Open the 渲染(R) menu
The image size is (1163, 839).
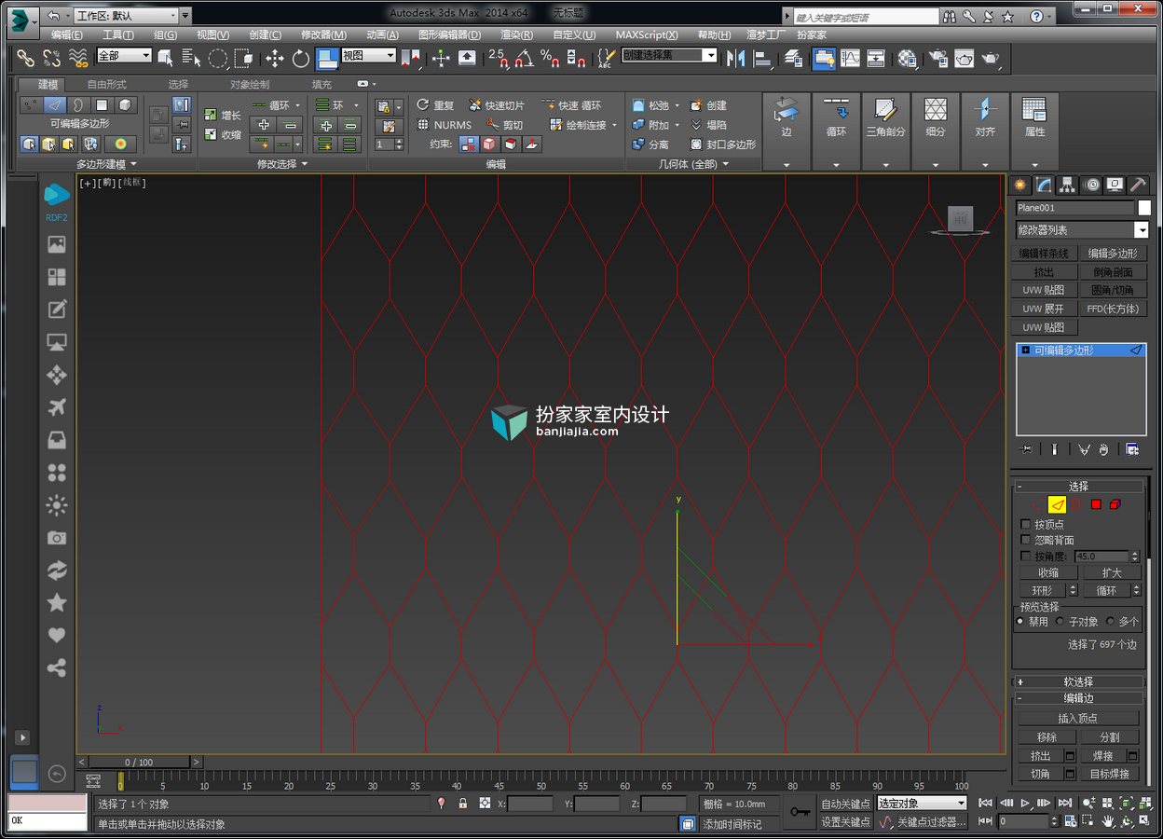517,35
